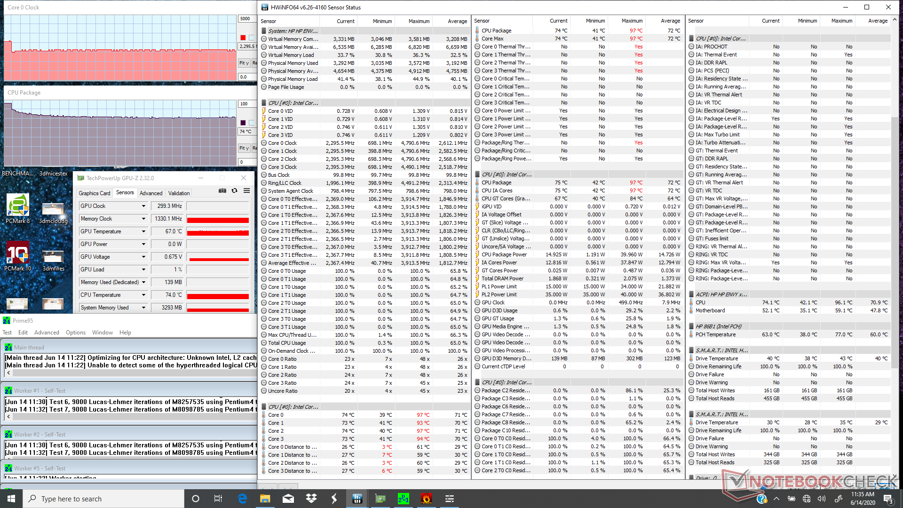Click the Windows search box
The width and height of the screenshot is (903, 508).
pyautogui.click(x=103, y=499)
